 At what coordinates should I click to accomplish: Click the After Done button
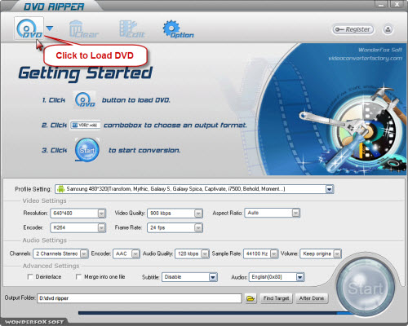[x=312, y=298]
